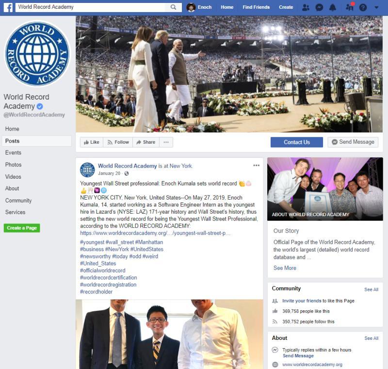Expand Our Story with See More
The image size is (388, 369).
click(x=285, y=268)
